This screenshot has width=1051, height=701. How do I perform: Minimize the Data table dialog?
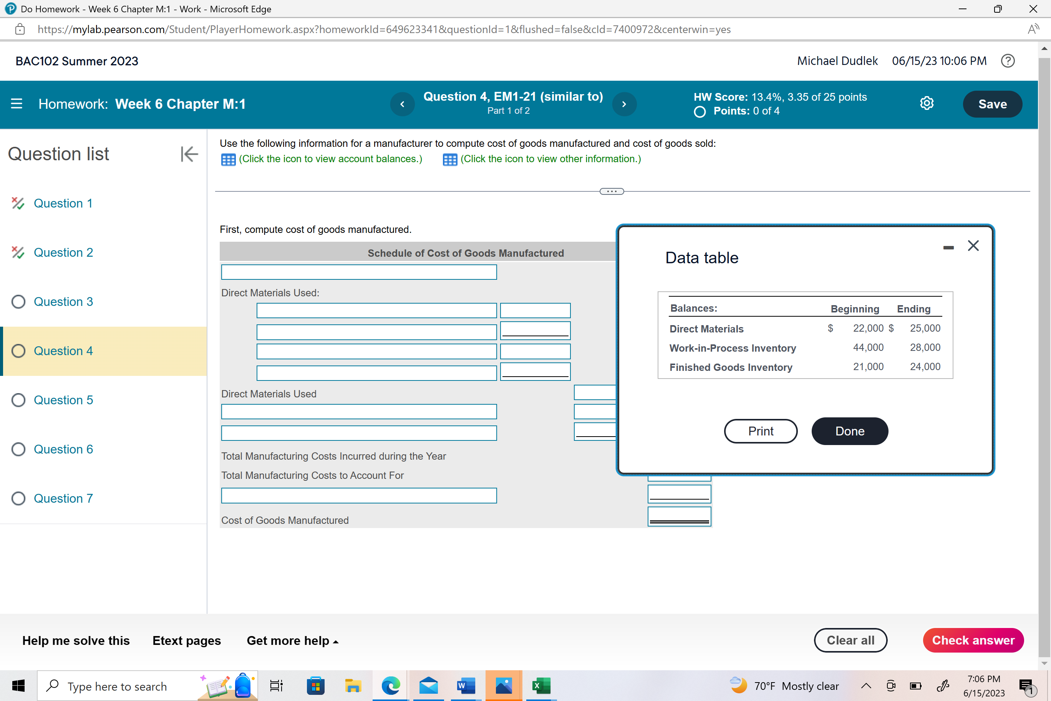pos(948,247)
